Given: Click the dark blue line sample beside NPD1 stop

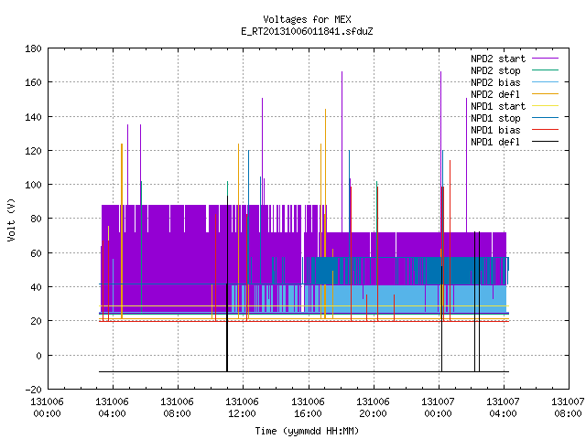Looking at the screenshot, I should [x=545, y=118].
